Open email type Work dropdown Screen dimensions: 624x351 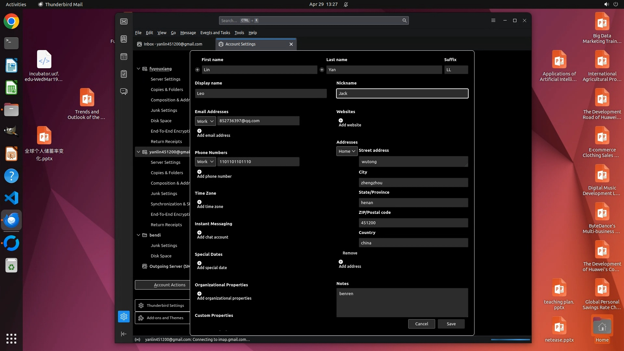(205, 121)
